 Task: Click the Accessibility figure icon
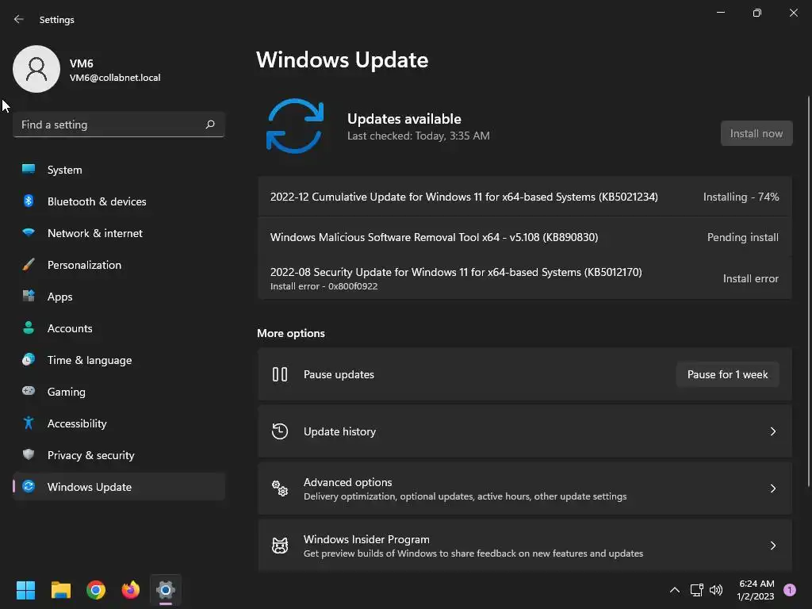[29, 423]
